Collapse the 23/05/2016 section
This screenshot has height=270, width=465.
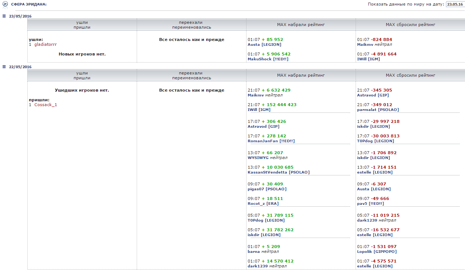pos(4,16)
